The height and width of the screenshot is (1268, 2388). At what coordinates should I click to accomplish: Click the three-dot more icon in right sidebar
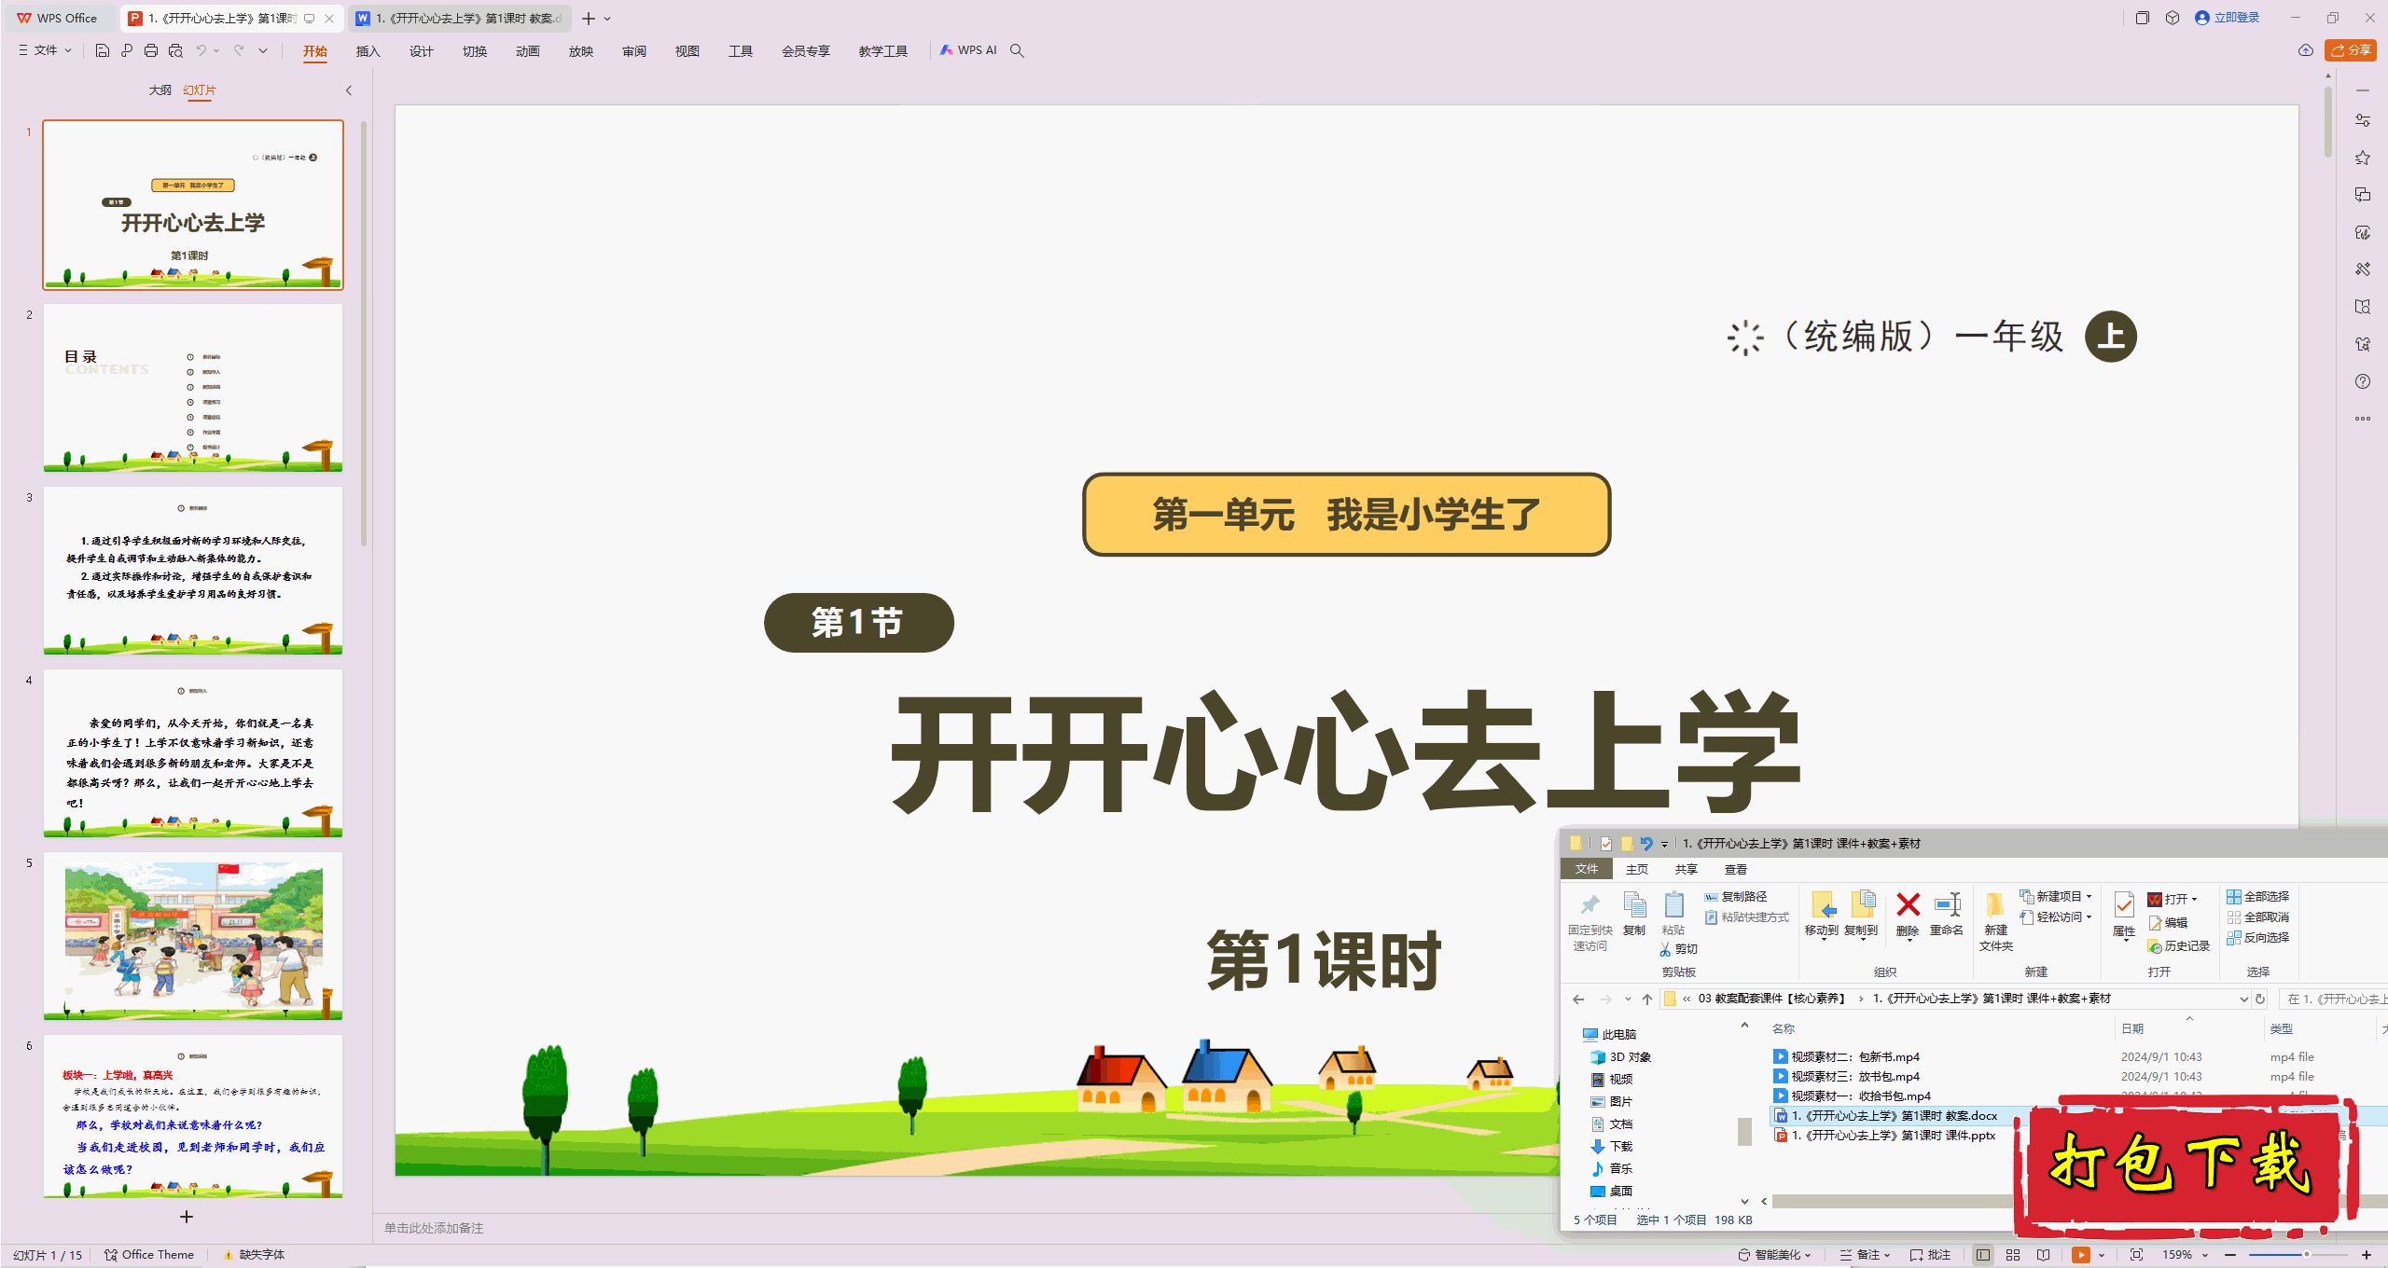click(x=2363, y=419)
